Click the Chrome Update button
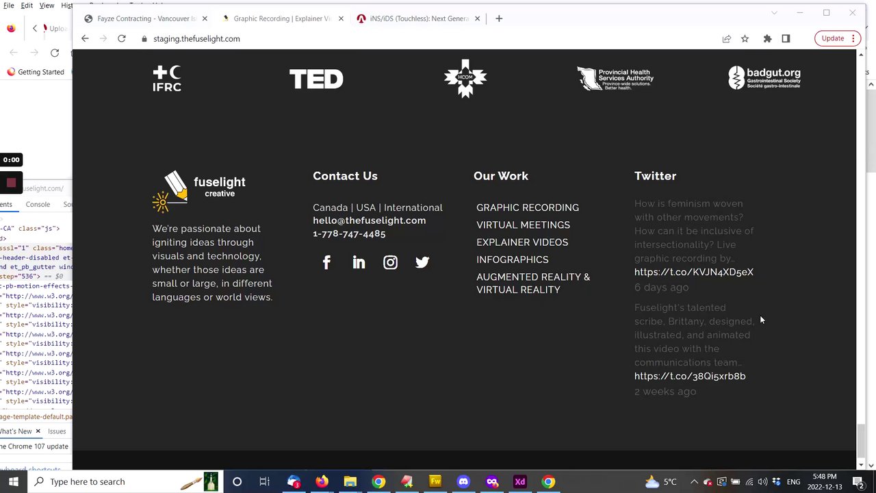The height and width of the screenshot is (493, 876). click(x=836, y=38)
